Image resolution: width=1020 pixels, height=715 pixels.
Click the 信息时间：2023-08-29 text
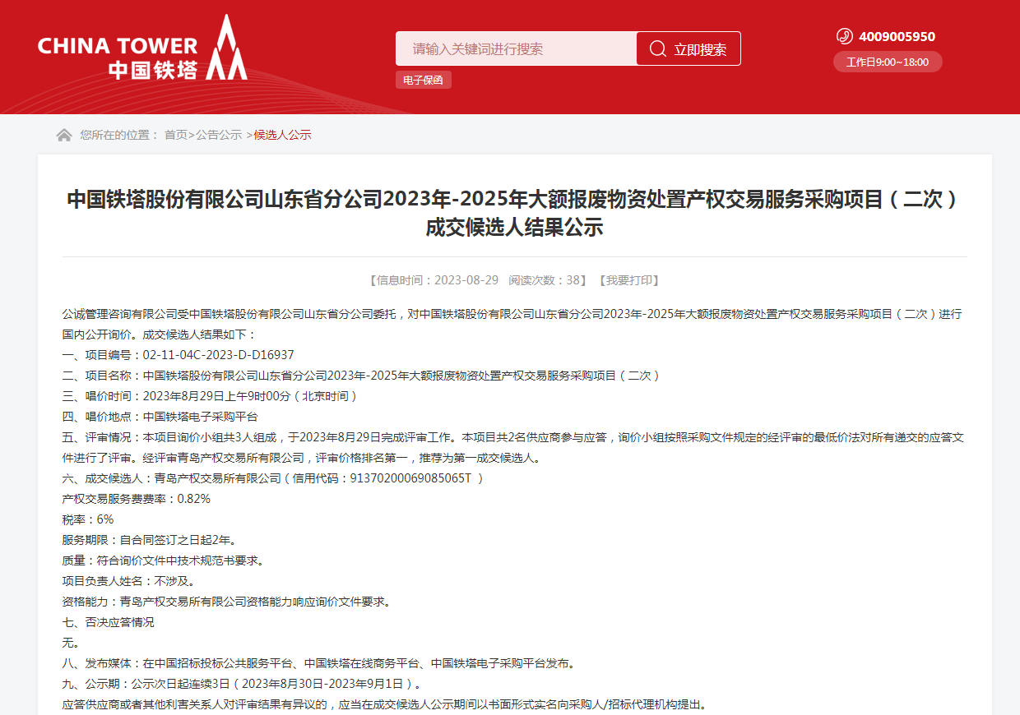click(x=433, y=280)
